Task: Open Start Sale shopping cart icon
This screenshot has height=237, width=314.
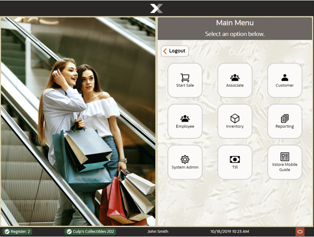Action: point(185,78)
